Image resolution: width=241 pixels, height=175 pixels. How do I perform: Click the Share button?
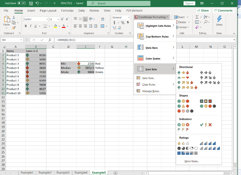click(x=203, y=10)
